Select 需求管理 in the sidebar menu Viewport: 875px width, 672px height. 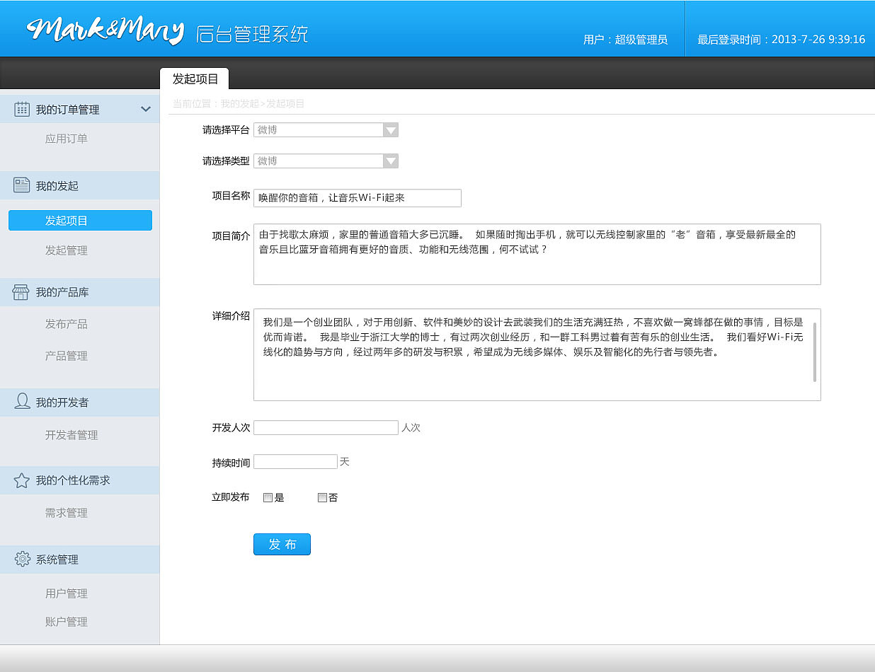pyautogui.click(x=66, y=513)
